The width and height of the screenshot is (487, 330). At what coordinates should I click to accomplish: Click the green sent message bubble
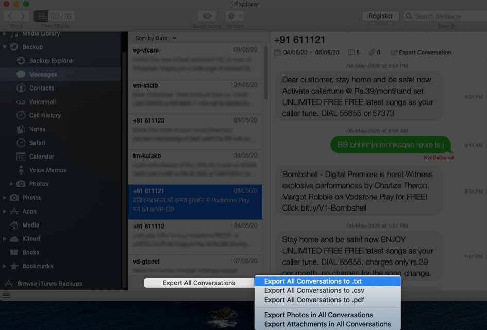(391, 145)
